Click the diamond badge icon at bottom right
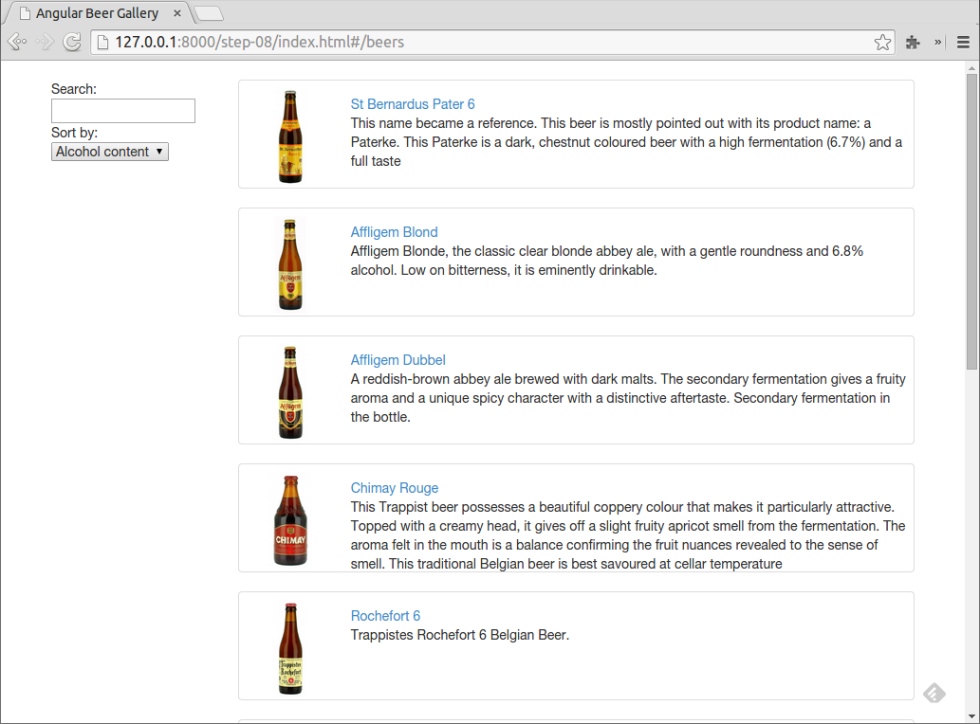Screen dimensions: 980x724 click(934, 693)
